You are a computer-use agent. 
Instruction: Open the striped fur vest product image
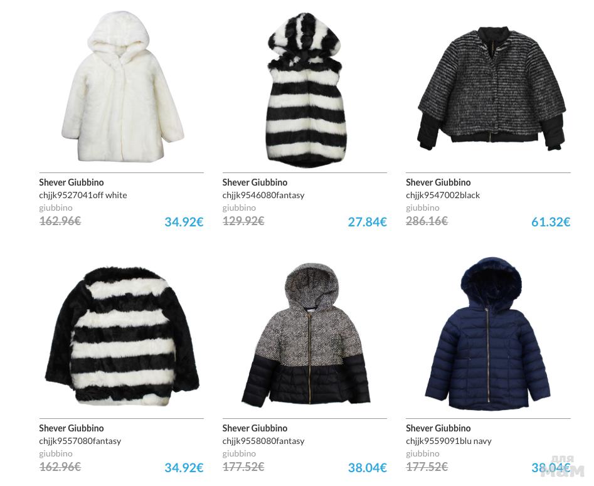pyautogui.click(x=307, y=90)
